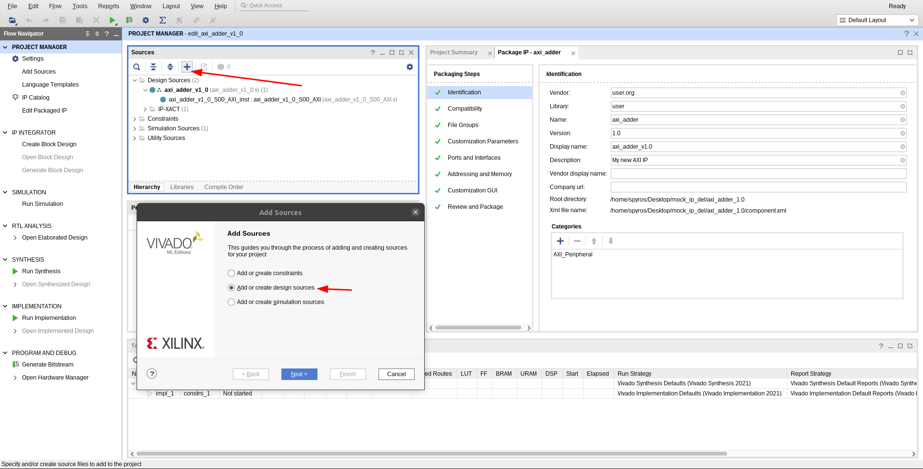Screen dimensions: 923x469
Task: Click Cancel in Add Sources dialog
Action: (x=396, y=374)
